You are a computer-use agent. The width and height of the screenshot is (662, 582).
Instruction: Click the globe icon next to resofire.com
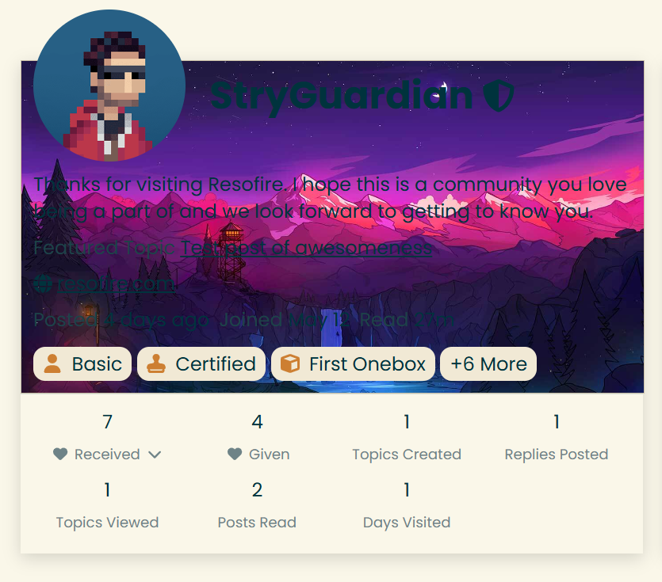pos(43,283)
